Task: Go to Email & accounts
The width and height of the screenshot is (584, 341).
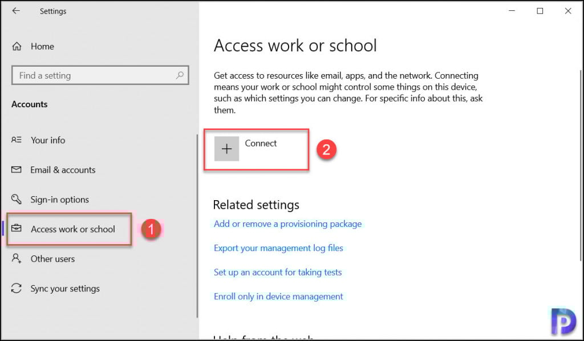Action: tap(63, 170)
